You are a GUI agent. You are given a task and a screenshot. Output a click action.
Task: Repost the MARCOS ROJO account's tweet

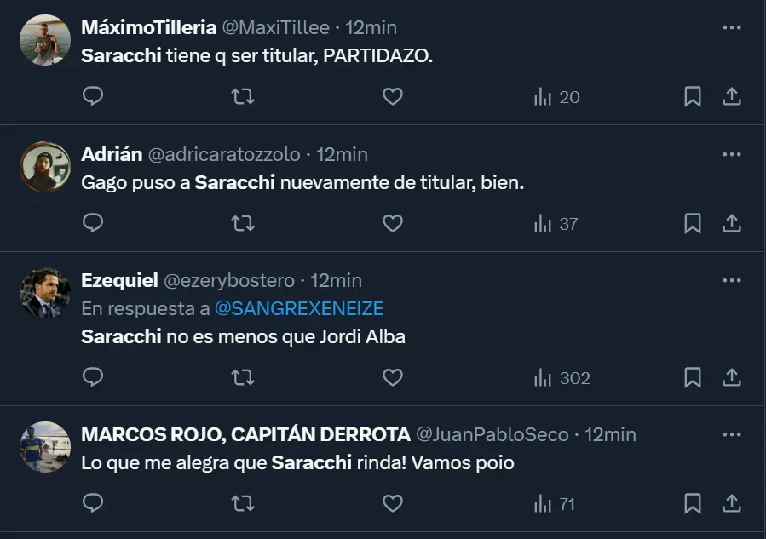(x=243, y=504)
